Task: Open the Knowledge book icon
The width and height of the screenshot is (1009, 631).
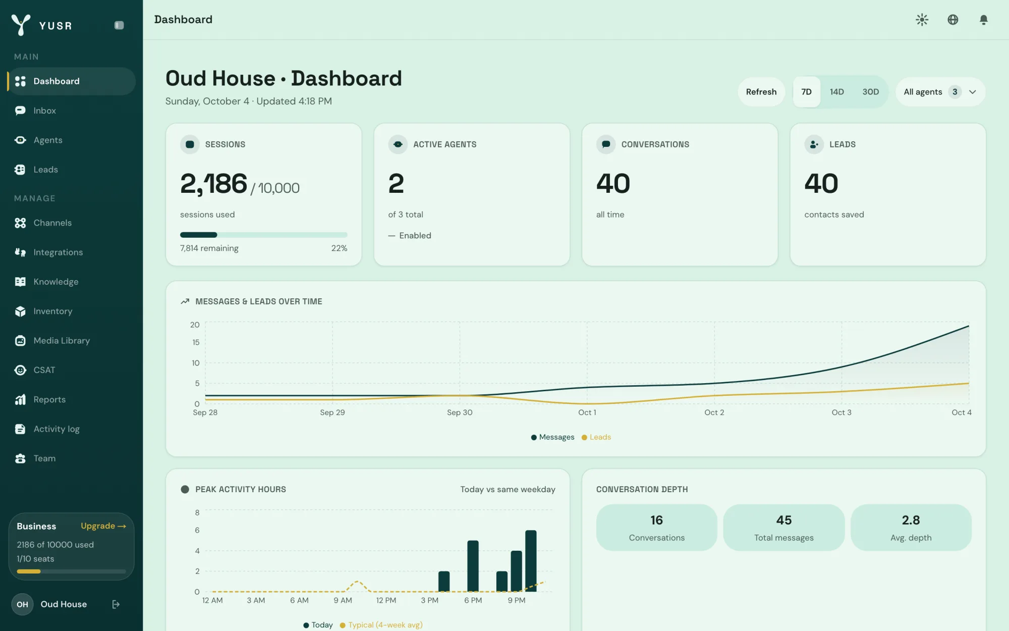Action: (20, 282)
